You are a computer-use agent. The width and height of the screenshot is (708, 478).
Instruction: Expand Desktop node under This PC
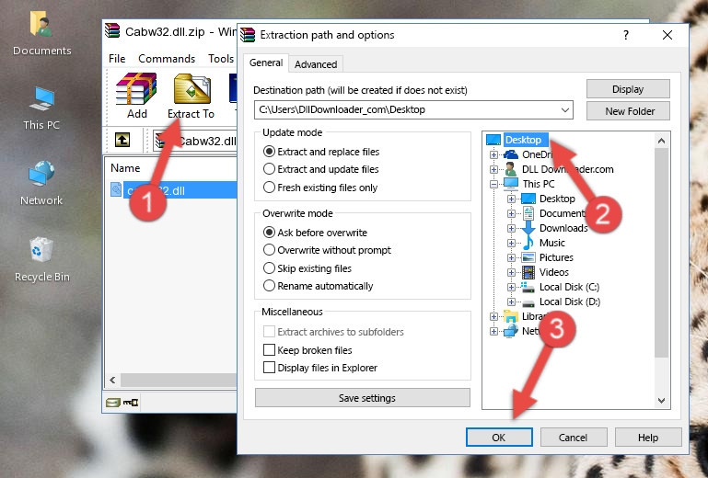tap(511, 199)
